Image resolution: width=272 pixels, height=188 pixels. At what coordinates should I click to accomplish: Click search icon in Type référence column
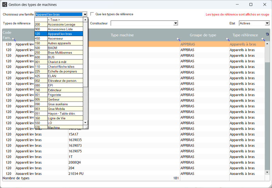point(263,39)
